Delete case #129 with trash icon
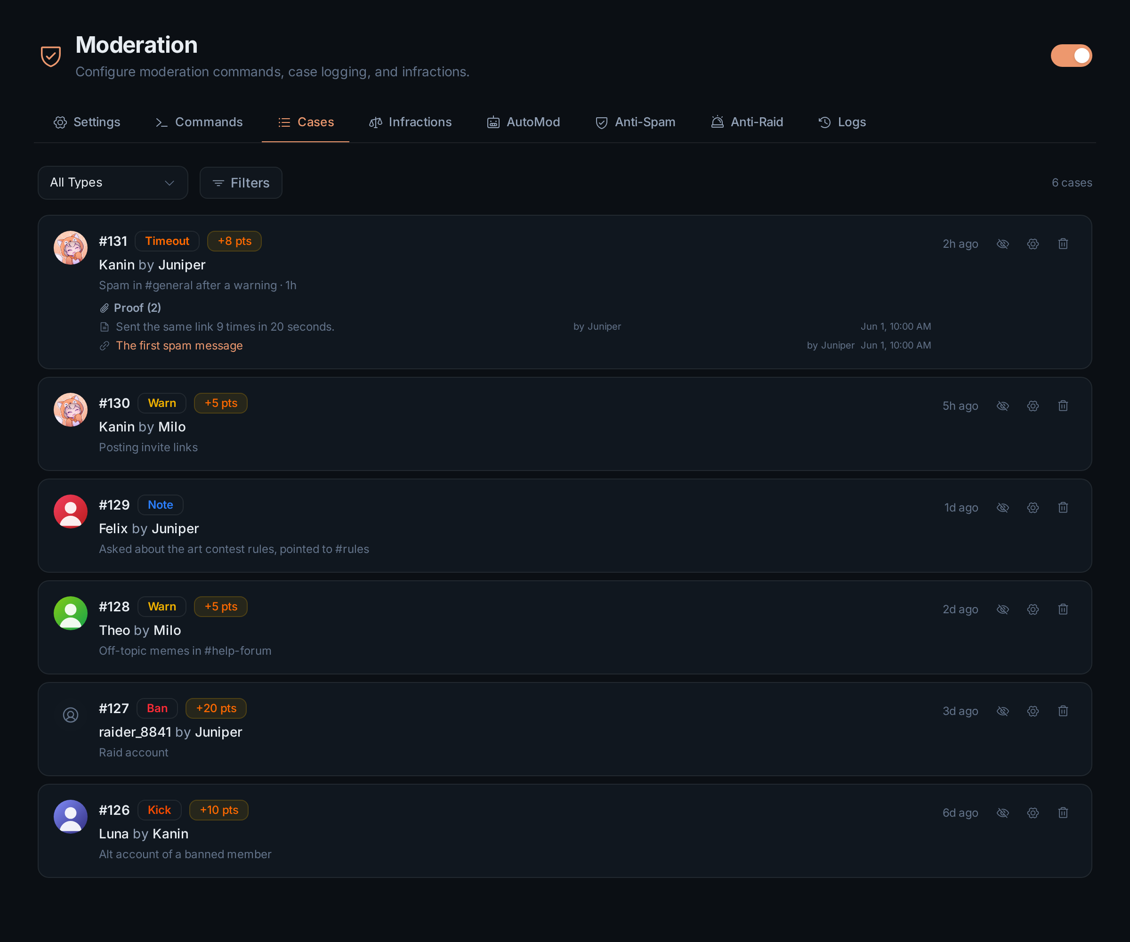This screenshot has width=1130, height=942. pos(1063,508)
